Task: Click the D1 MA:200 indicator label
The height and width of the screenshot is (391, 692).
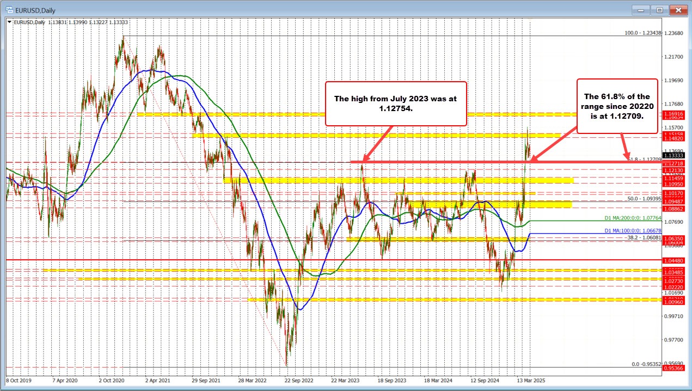Action: [633, 218]
